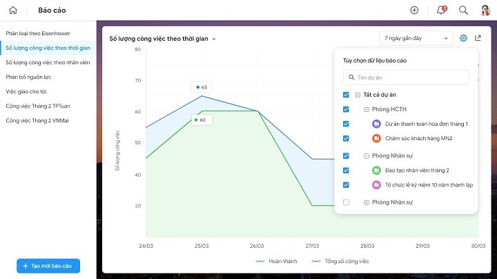
Task: Open the user profile avatar
Action: pyautogui.click(x=485, y=10)
